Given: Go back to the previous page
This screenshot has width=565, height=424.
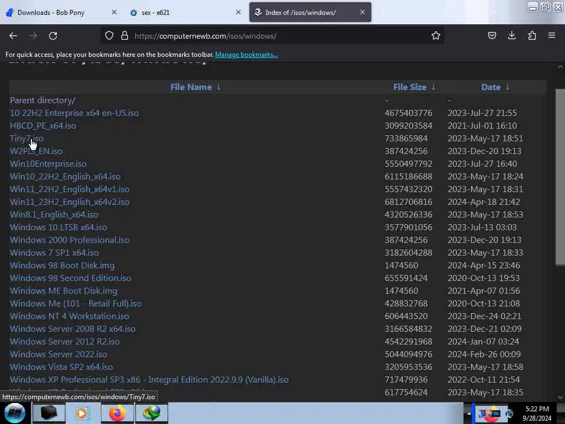Looking at the screenshot, I should (13, 36).
